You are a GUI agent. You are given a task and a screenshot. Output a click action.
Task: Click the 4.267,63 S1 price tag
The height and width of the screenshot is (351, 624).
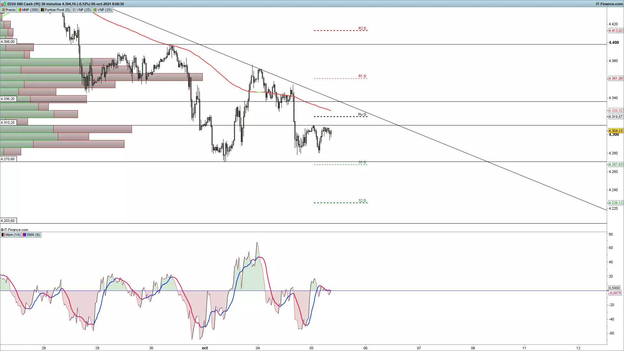tap(616, 164)
